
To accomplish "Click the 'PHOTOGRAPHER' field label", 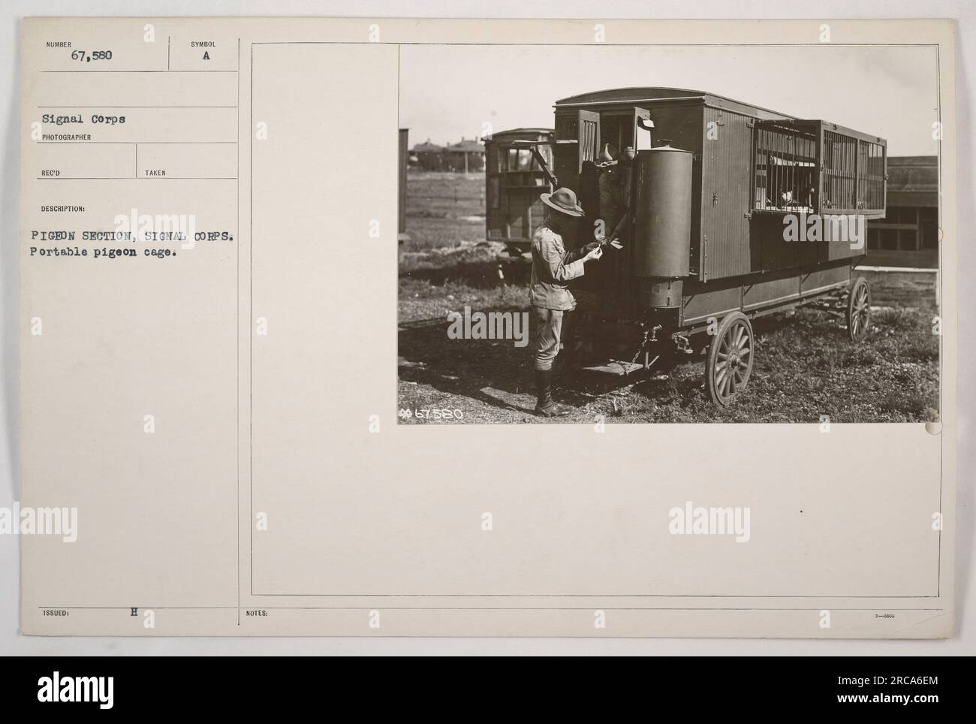I will click(x=68, y=137).
